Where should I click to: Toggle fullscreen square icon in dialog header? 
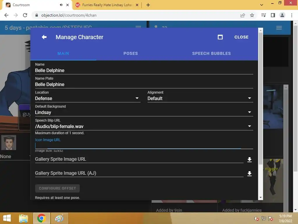[220, 37]
